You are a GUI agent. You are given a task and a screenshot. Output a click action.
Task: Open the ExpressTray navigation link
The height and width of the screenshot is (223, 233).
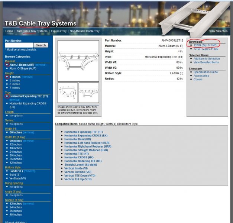59,31
